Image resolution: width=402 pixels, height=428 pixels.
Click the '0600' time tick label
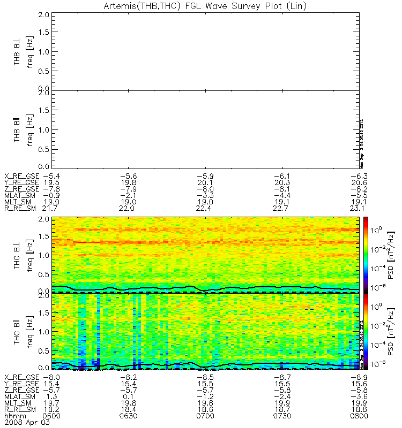pyautogui.click(x=51, y=416)
